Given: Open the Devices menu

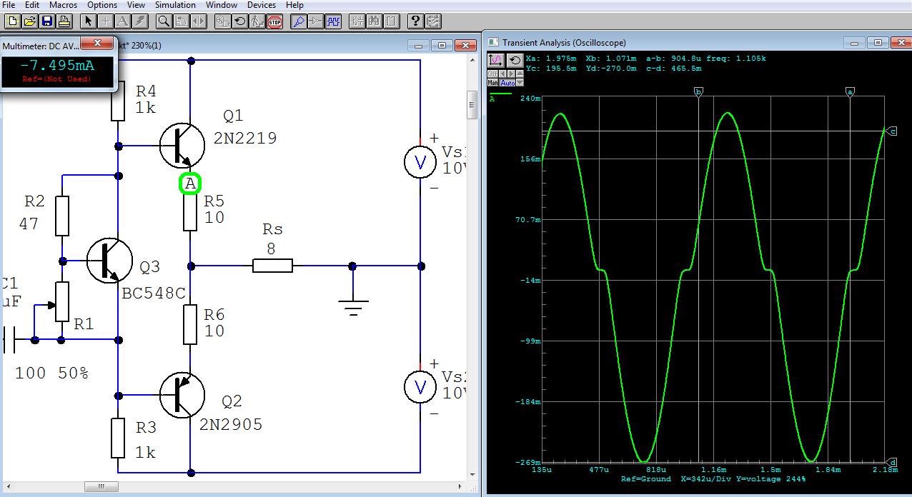Looking at the screenshot, I should point(262,5).
